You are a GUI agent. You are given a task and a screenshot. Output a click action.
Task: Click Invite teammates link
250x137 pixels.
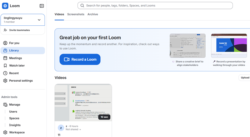22,30
